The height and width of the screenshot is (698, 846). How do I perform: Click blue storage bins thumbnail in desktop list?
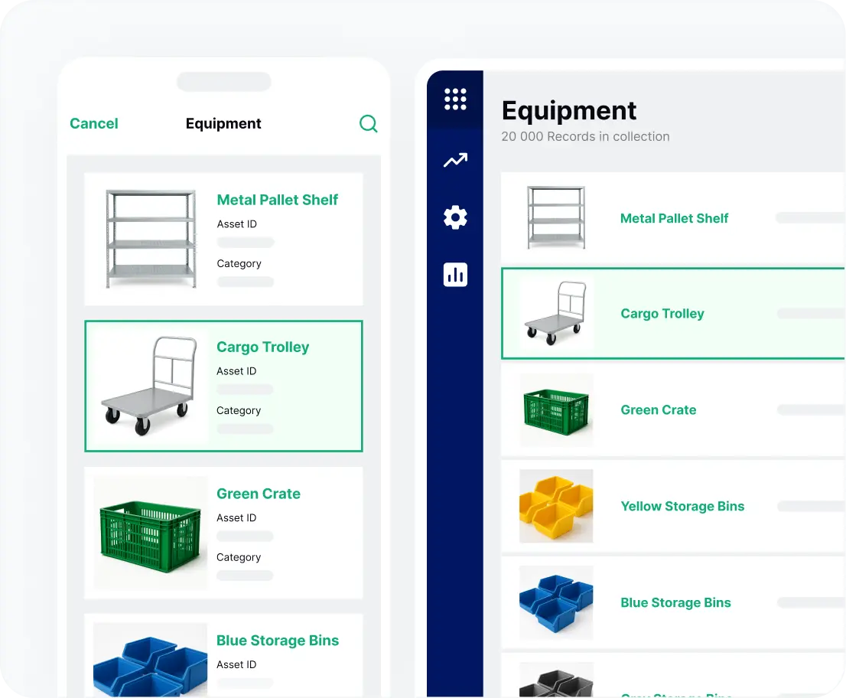tap(556, 603)
